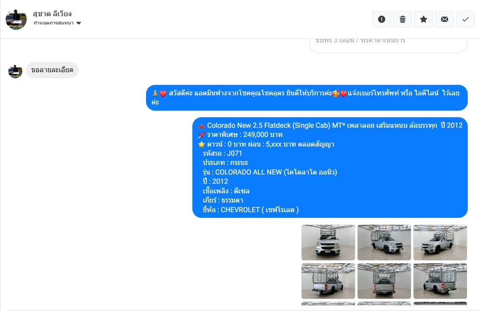The width and height of the screenshot is (480, 311).
Task: Click the ดาวน์ : 0 บาท installment line
Action: (266, 144)
